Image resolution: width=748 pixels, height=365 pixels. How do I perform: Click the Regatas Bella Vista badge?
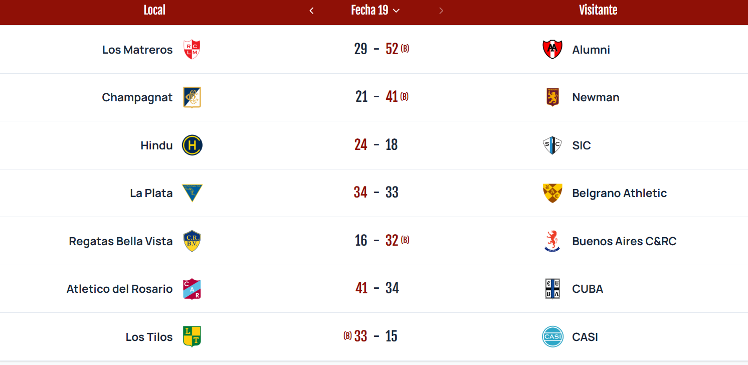tap(192, 241)
